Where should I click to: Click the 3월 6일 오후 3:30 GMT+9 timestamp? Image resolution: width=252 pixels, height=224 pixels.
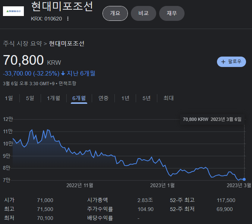coord(29,83)
